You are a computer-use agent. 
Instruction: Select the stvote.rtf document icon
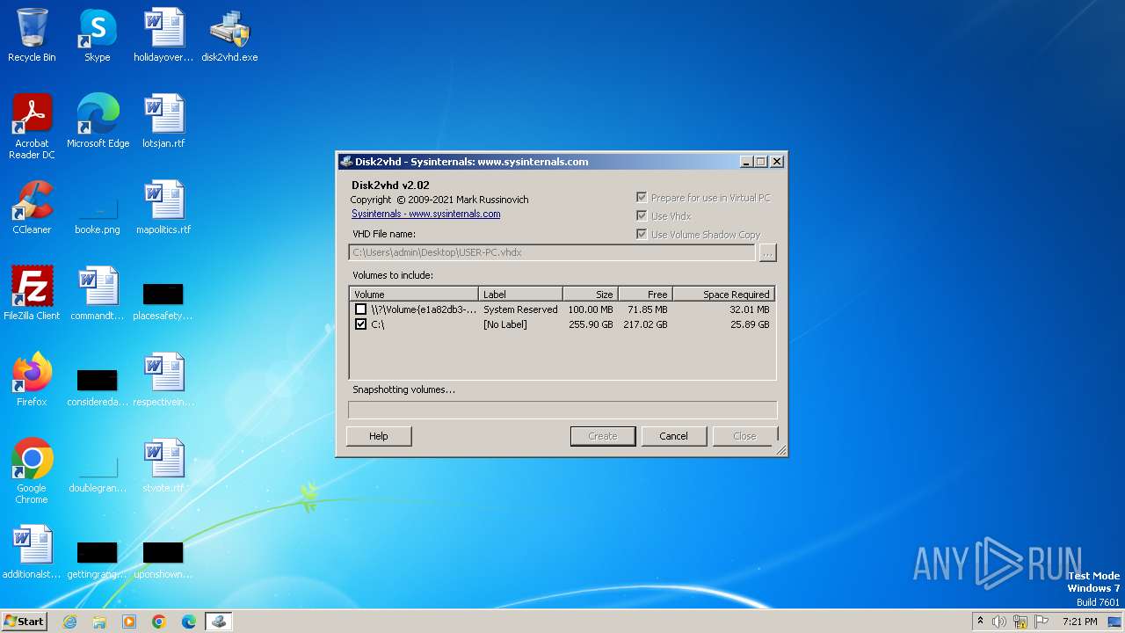click(163, 466)
